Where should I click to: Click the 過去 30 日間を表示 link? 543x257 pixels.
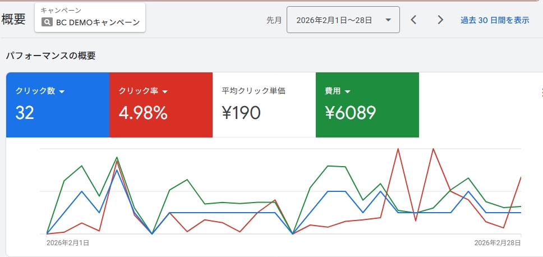click(x=494, y=20)
